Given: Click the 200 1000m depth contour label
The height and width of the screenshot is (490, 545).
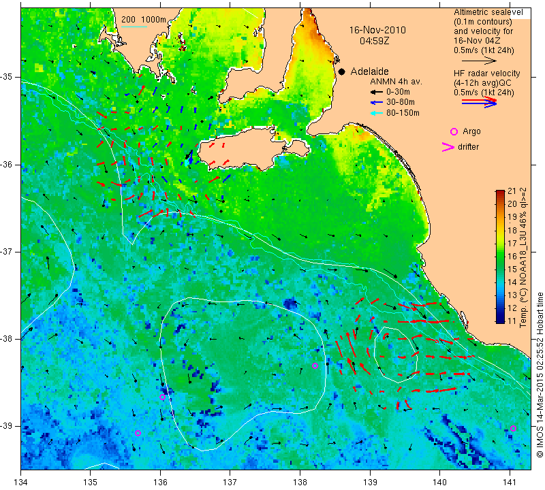Looking at the screenshot, I should tap(144, 20).
